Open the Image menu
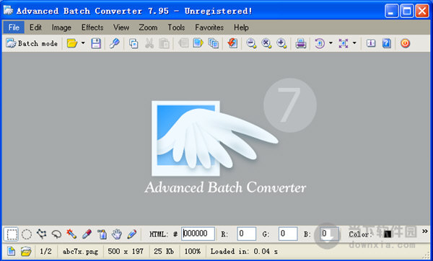This screenshot has width=433, height=261. click(61, 27)
